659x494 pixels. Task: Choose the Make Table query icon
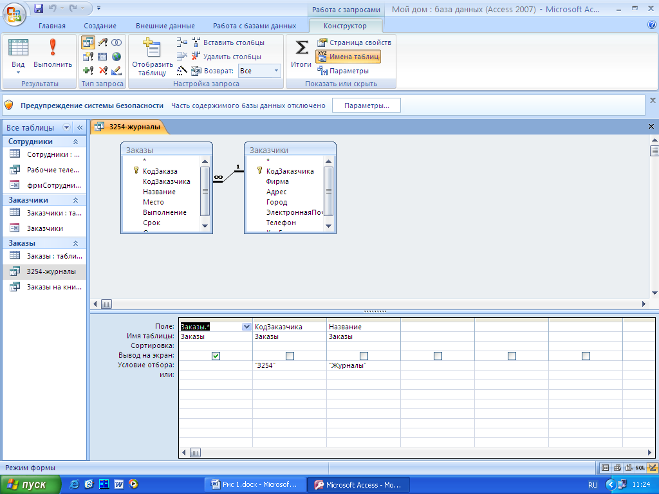88,57
